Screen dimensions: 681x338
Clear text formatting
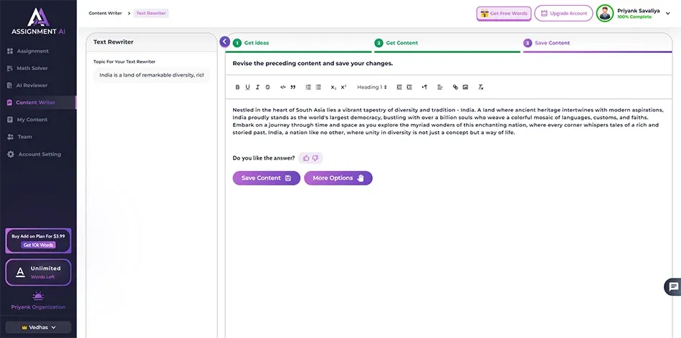point(480,87)
